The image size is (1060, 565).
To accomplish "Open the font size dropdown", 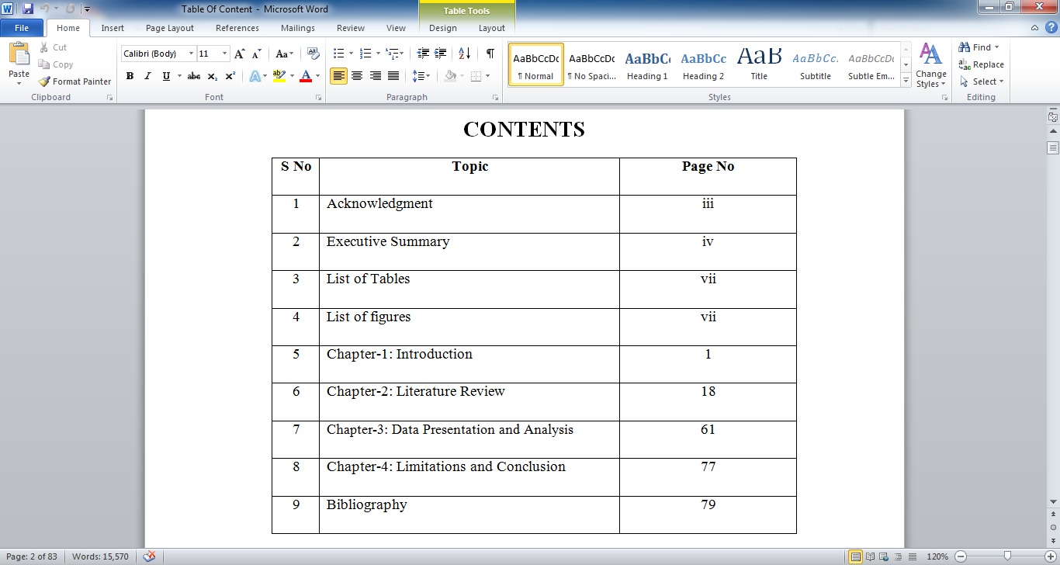I will (225, 54).
